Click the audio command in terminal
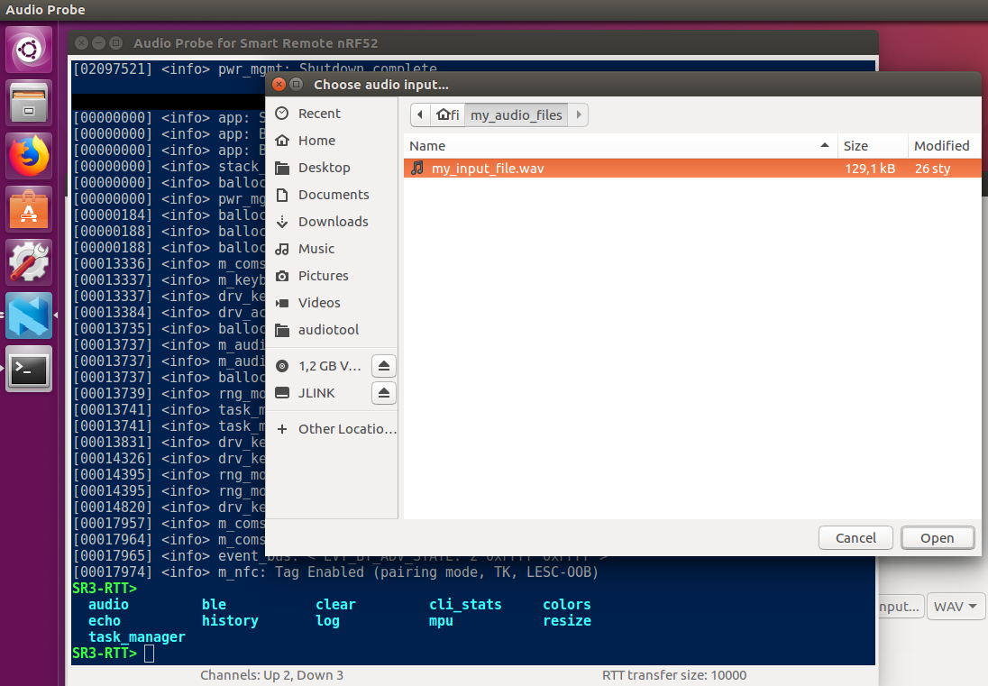 click(x=108, y=605)
